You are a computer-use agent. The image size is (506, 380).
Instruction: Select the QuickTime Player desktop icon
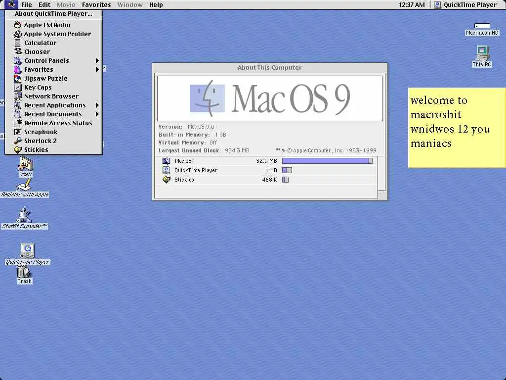click(x=28, y=251)
